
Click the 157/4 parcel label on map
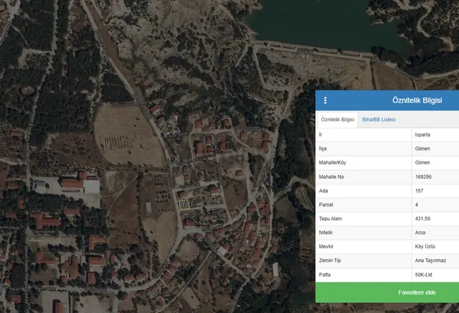[185, 205]
